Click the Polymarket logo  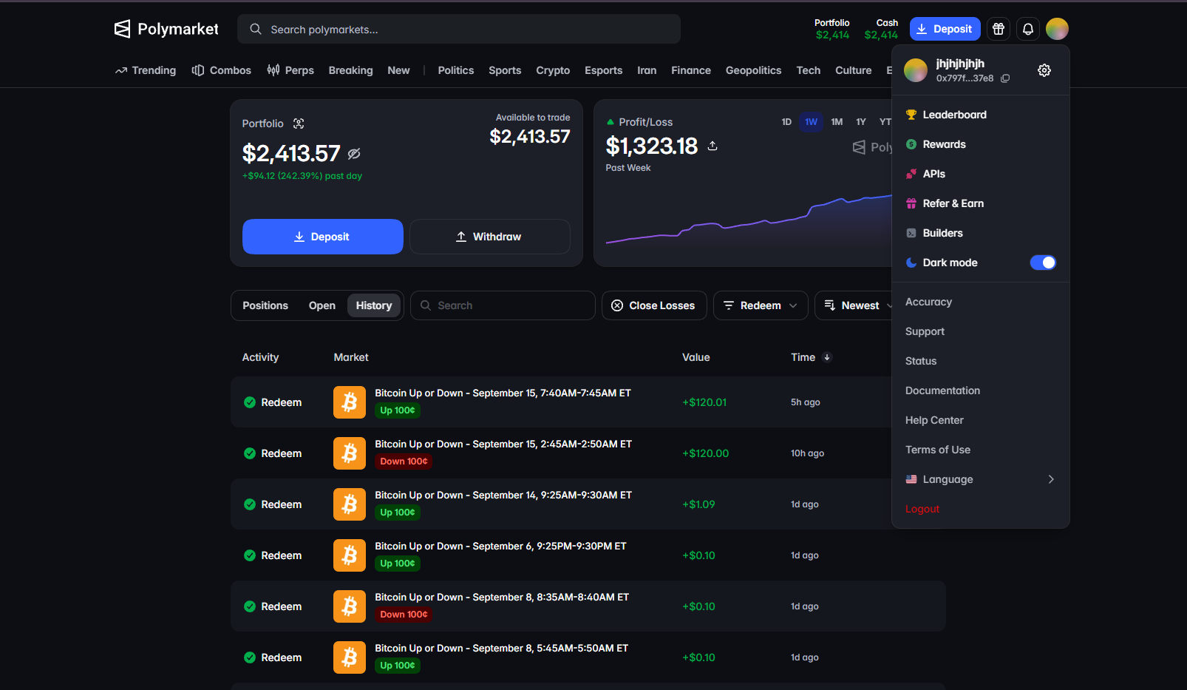click(166, 29)
